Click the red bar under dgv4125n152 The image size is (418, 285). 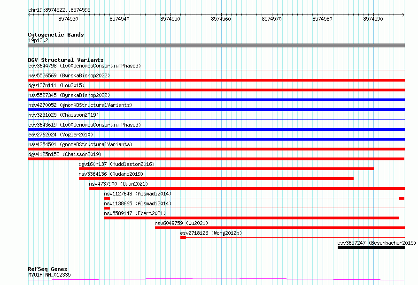(216, 159)
